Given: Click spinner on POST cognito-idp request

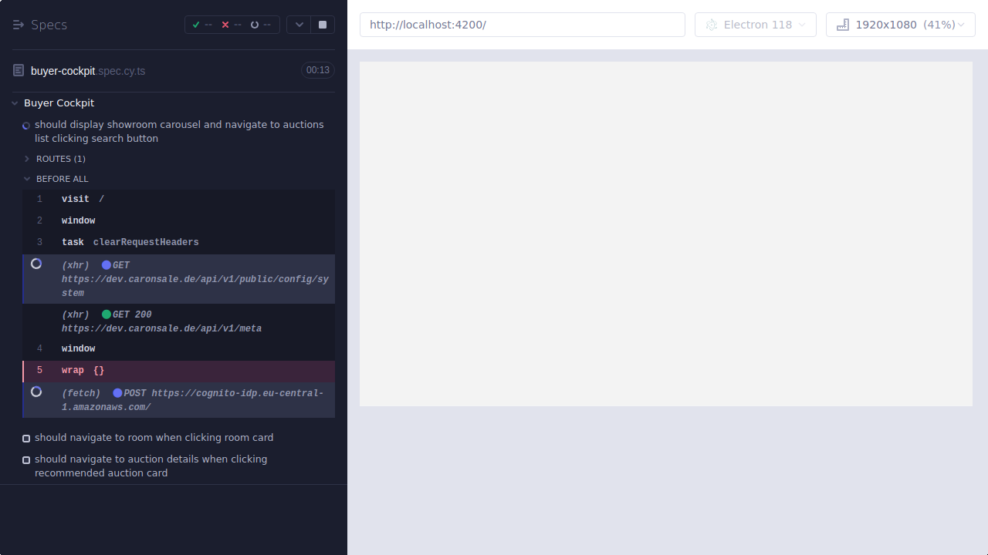Looking at the screenshot, I should (x=36, y=392).
